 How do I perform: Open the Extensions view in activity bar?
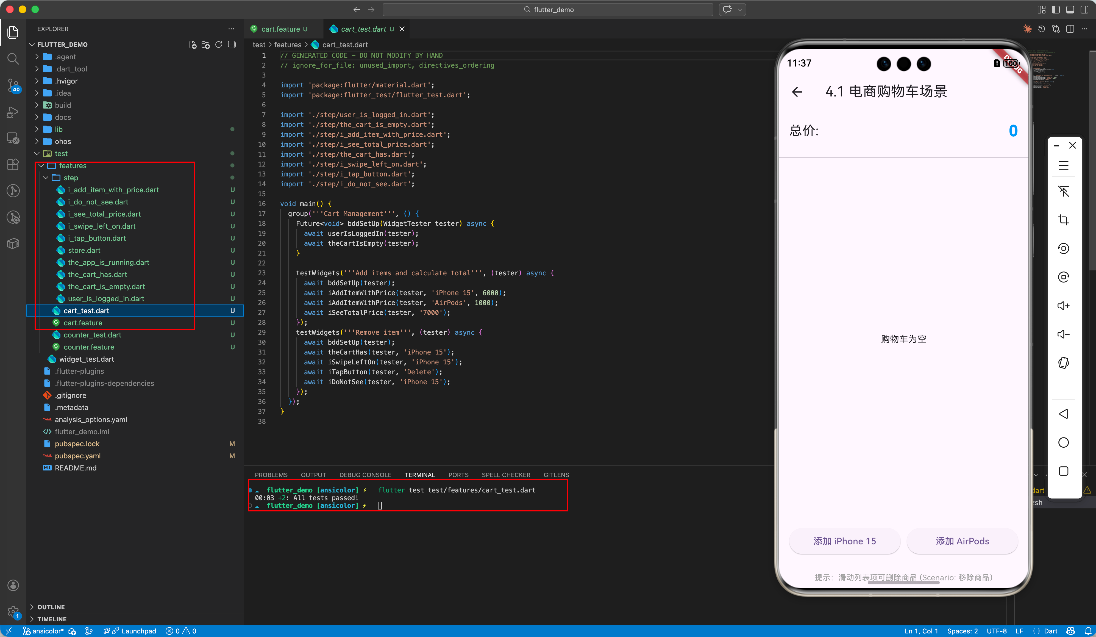click(13, 164)
